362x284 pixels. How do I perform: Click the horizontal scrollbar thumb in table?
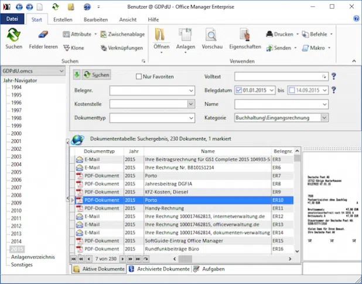(185, 259)
